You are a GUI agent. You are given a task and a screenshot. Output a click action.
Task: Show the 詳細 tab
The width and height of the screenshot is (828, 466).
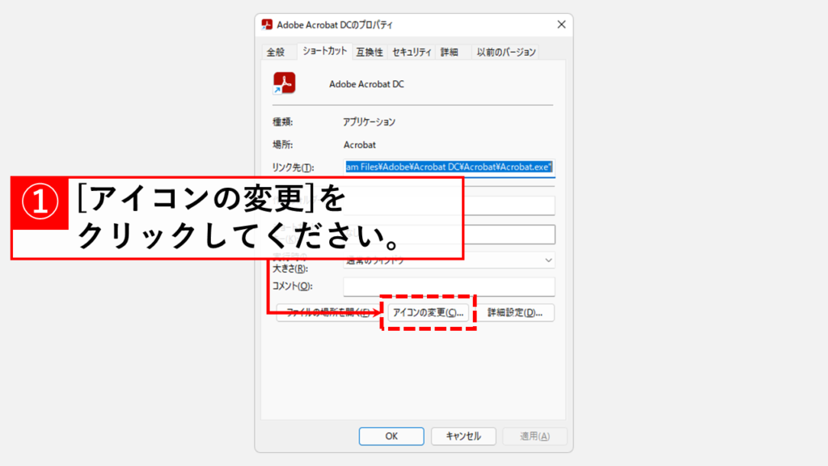(x=449, y=52)
